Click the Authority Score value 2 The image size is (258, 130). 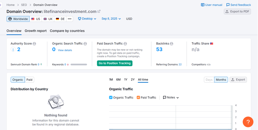19,49
